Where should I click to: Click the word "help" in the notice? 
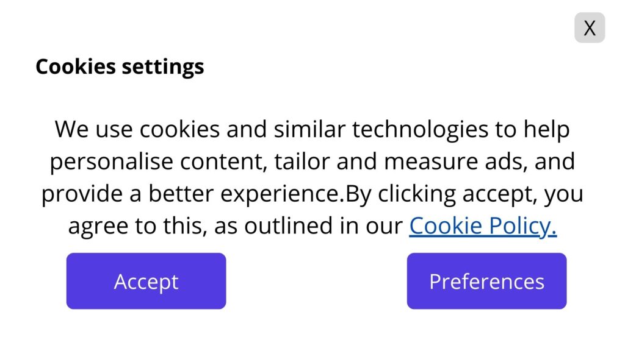(x=545, y=129)
